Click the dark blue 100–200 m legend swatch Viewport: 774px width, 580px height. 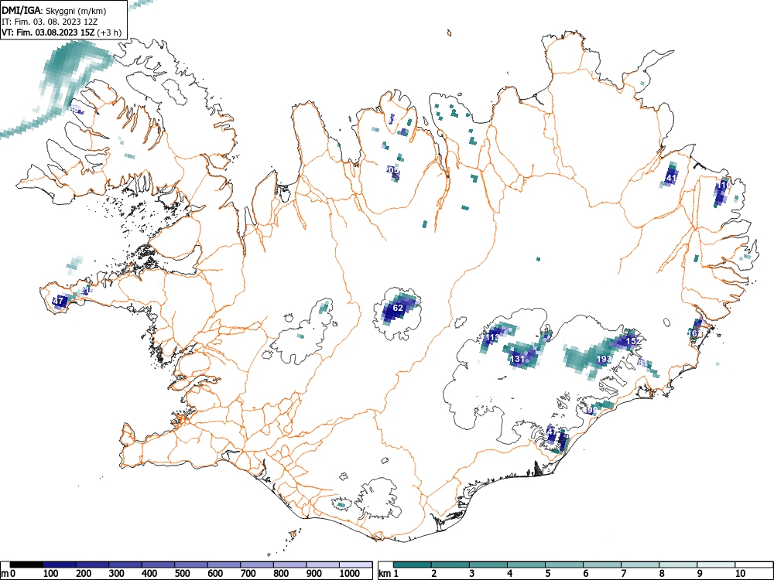60,565
